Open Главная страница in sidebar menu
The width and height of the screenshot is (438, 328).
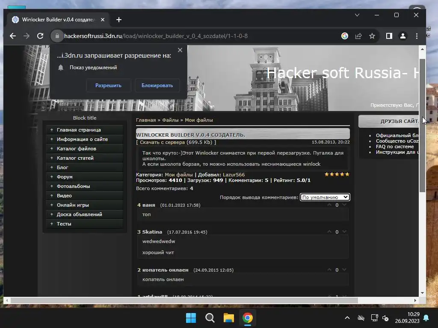pos(85,130)
